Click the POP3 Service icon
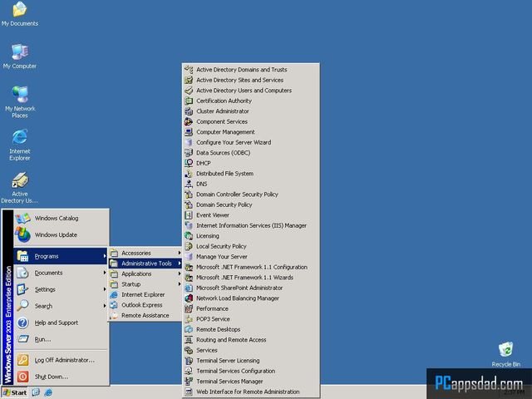532x399 pixels. tap(189, 319)
